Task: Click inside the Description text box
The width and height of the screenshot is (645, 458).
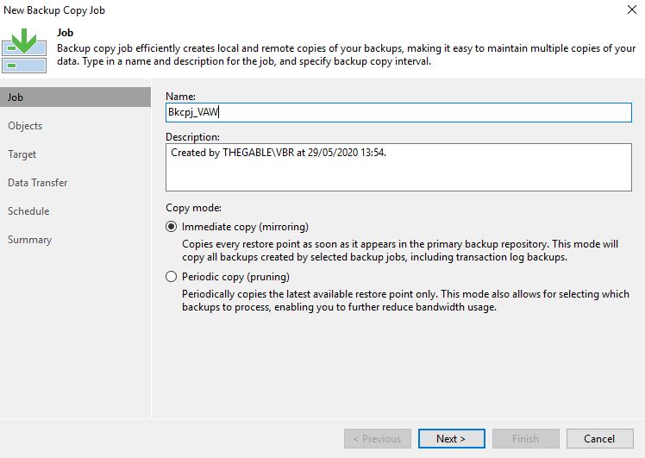Action: coord(398,167)
